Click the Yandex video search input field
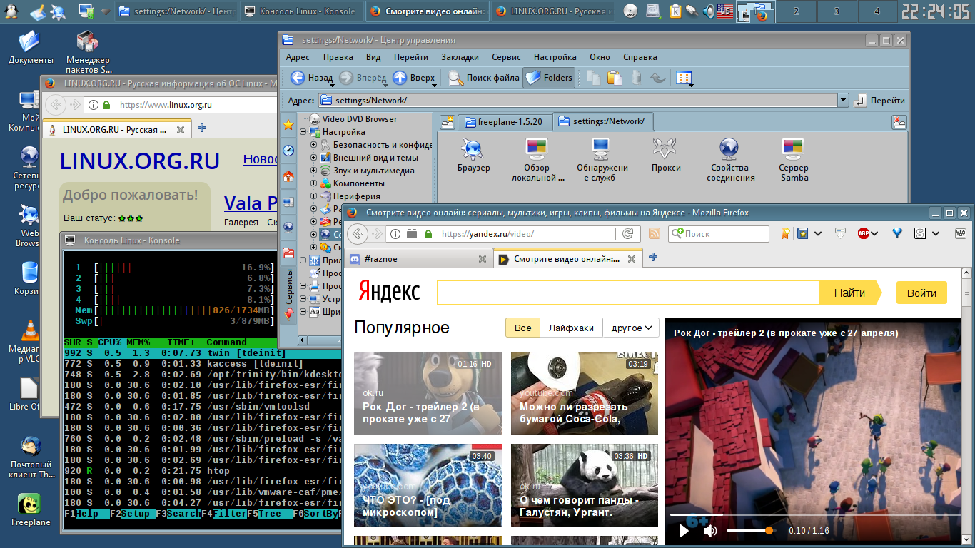Image resolution: width=975 pixels, height=548 pixels. tap(628, 293)
